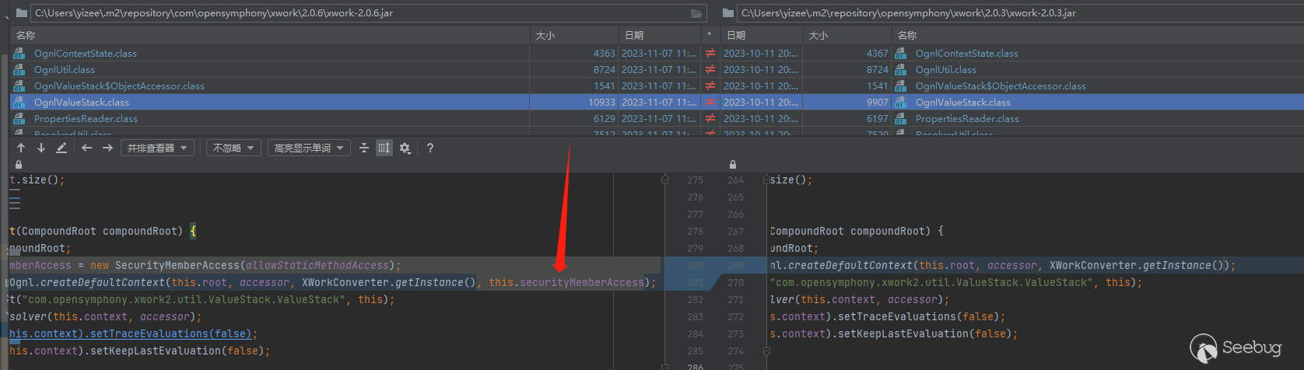The width and height of the screenshot is (1304, 370).
Task: Select OgnlValueStack$ObjectAccessor.class in right pane
Action: 1001,86
